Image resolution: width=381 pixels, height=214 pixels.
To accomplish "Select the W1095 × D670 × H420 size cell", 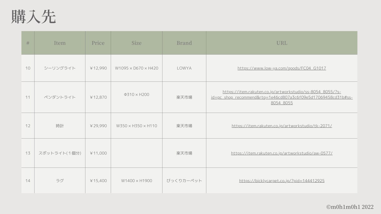I will (x=136, y=68).
